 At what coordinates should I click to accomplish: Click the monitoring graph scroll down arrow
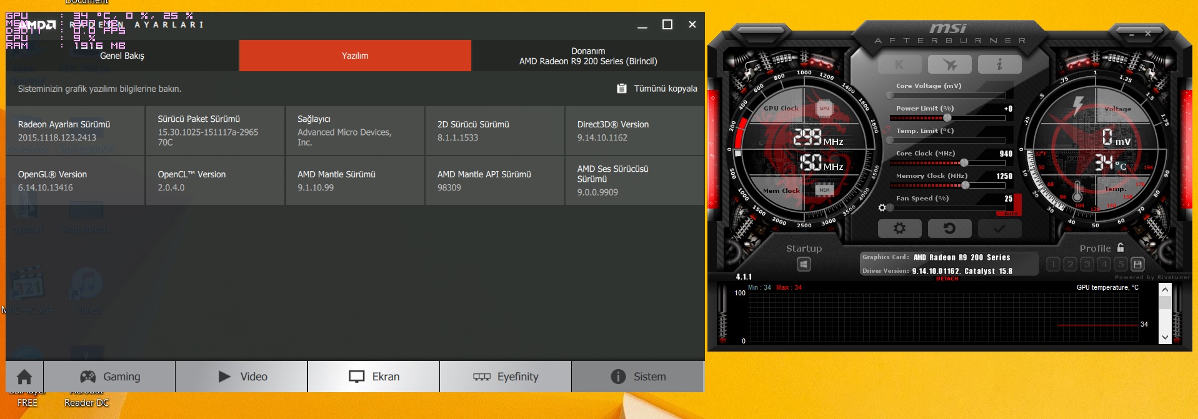tap(1165, 337)
